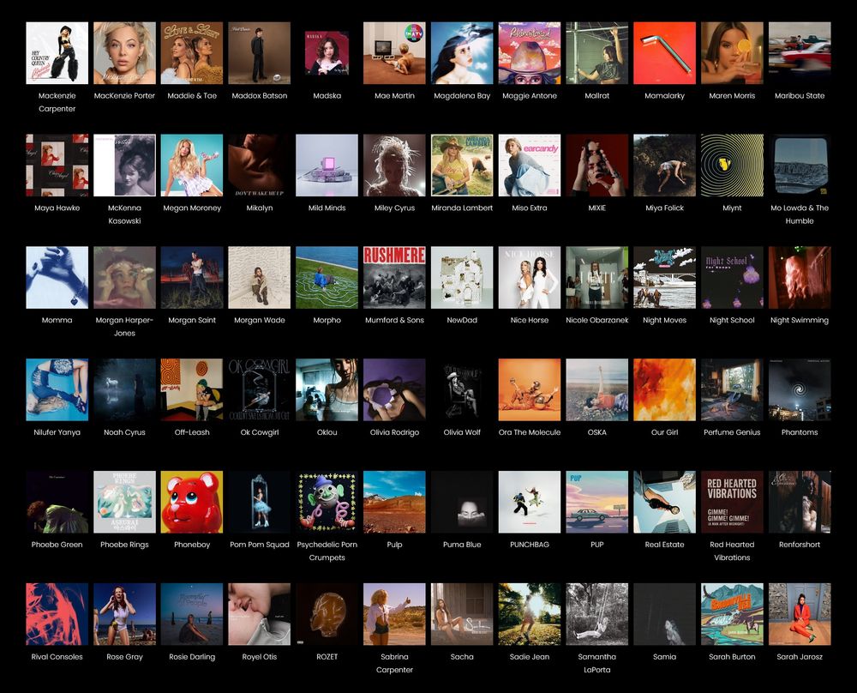Screen dimensions: 857x693
Task: Select the 'Mo Lowda & The Humble' label
Action: 800,214
